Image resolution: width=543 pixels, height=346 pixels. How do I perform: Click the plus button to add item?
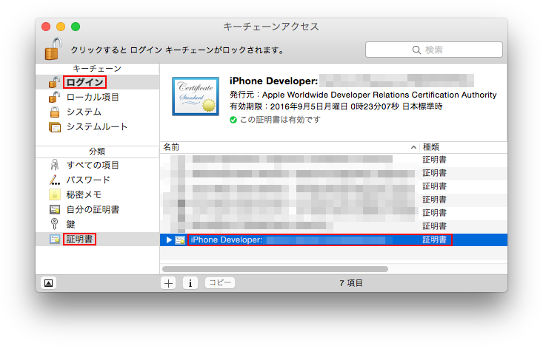[x=168, y=283]
